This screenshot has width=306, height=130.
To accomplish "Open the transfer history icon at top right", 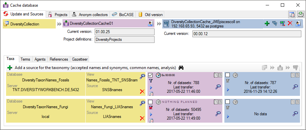I will (292, 15).
